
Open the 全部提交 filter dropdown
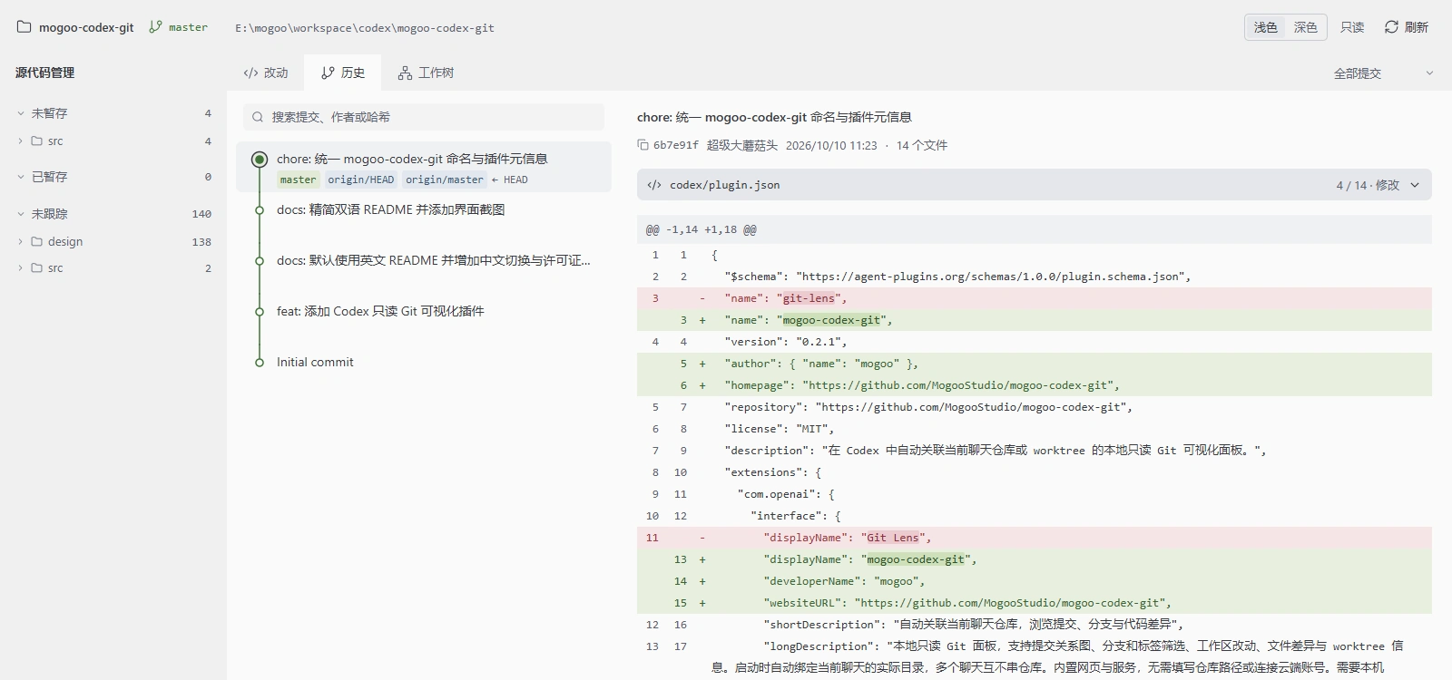(1383, 73)
